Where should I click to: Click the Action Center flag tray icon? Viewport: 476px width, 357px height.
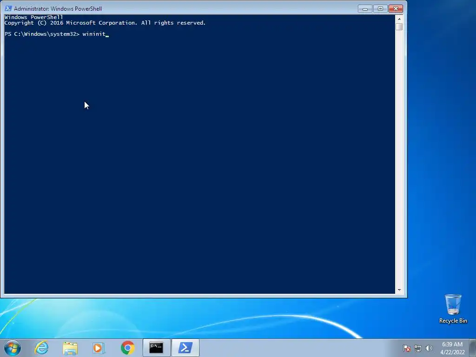(406, 348)
